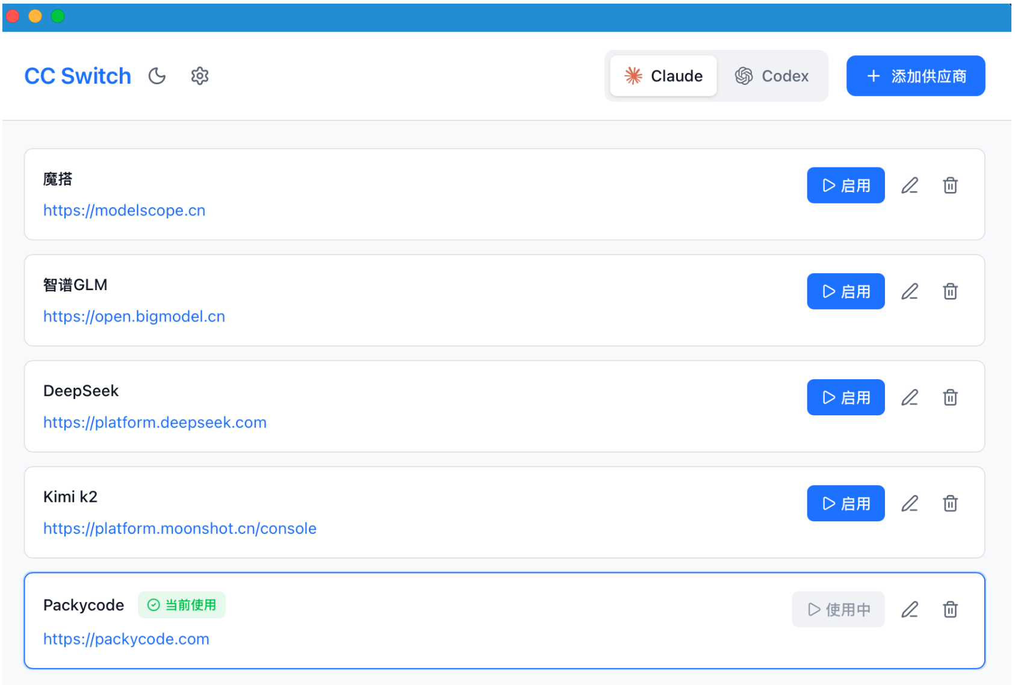Image resolution: width=1015 pixels, height=685 pixels.
Task: Enable the DeepSeek provider with 启用
Action: click(x=846, y=397)
